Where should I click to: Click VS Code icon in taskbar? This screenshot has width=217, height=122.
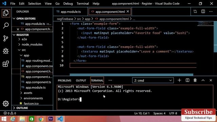(x=60, y=119)
